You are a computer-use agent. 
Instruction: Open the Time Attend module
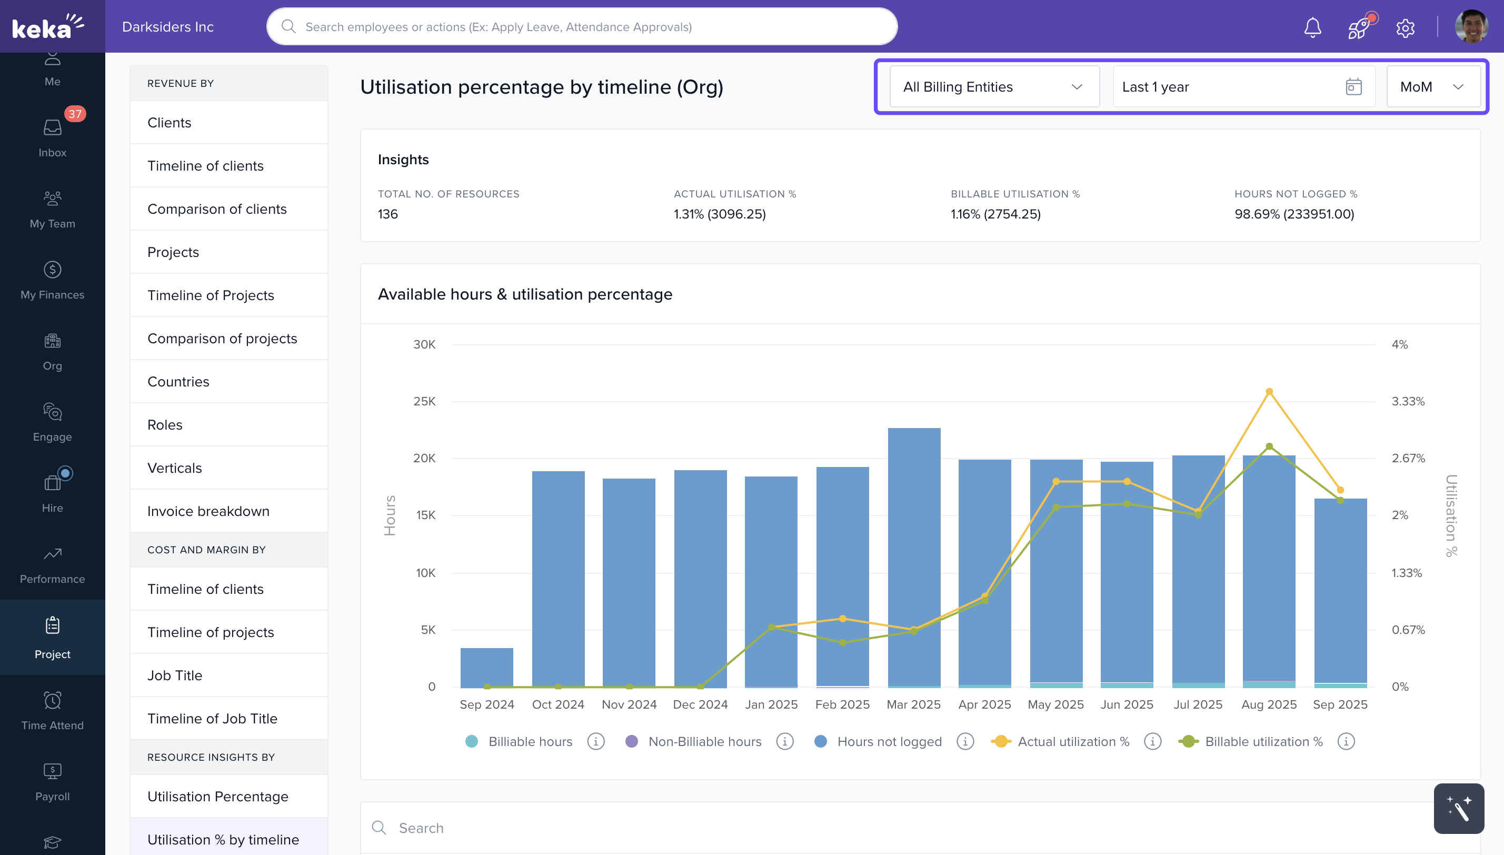click(x=52, y=711)
